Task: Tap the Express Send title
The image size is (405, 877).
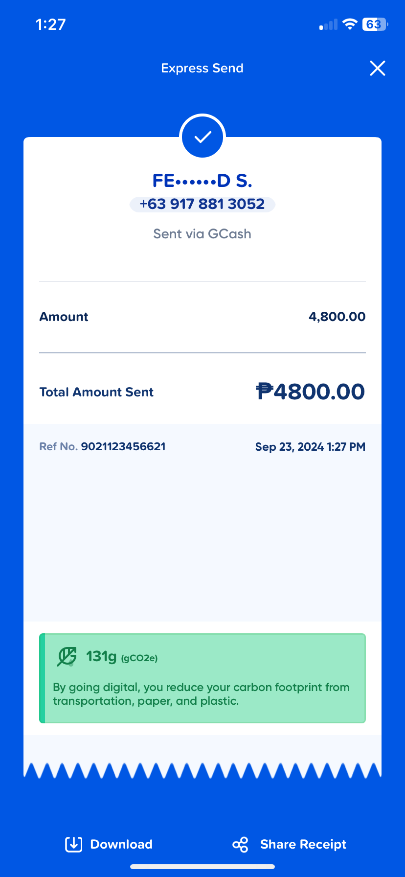Action: (x=202, y=68)
